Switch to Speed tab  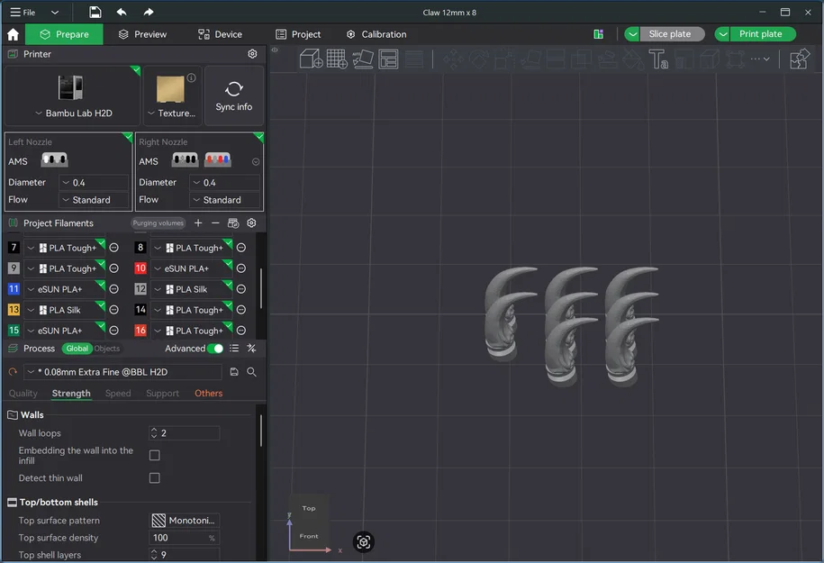click(x=118, y=394)
